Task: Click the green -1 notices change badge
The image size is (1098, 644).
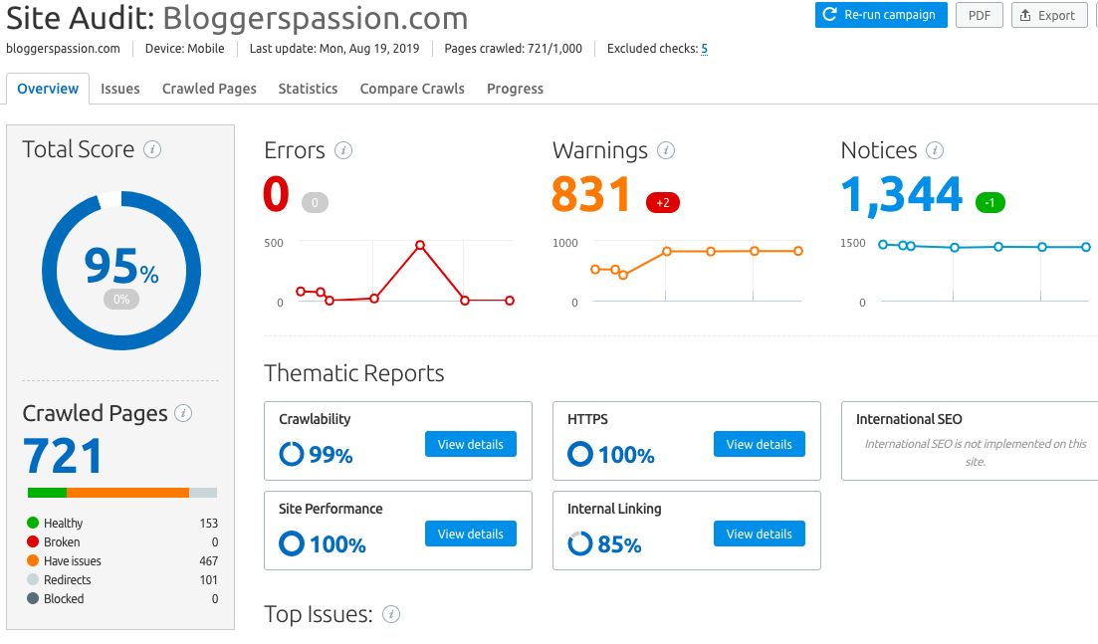Action: 990,203
